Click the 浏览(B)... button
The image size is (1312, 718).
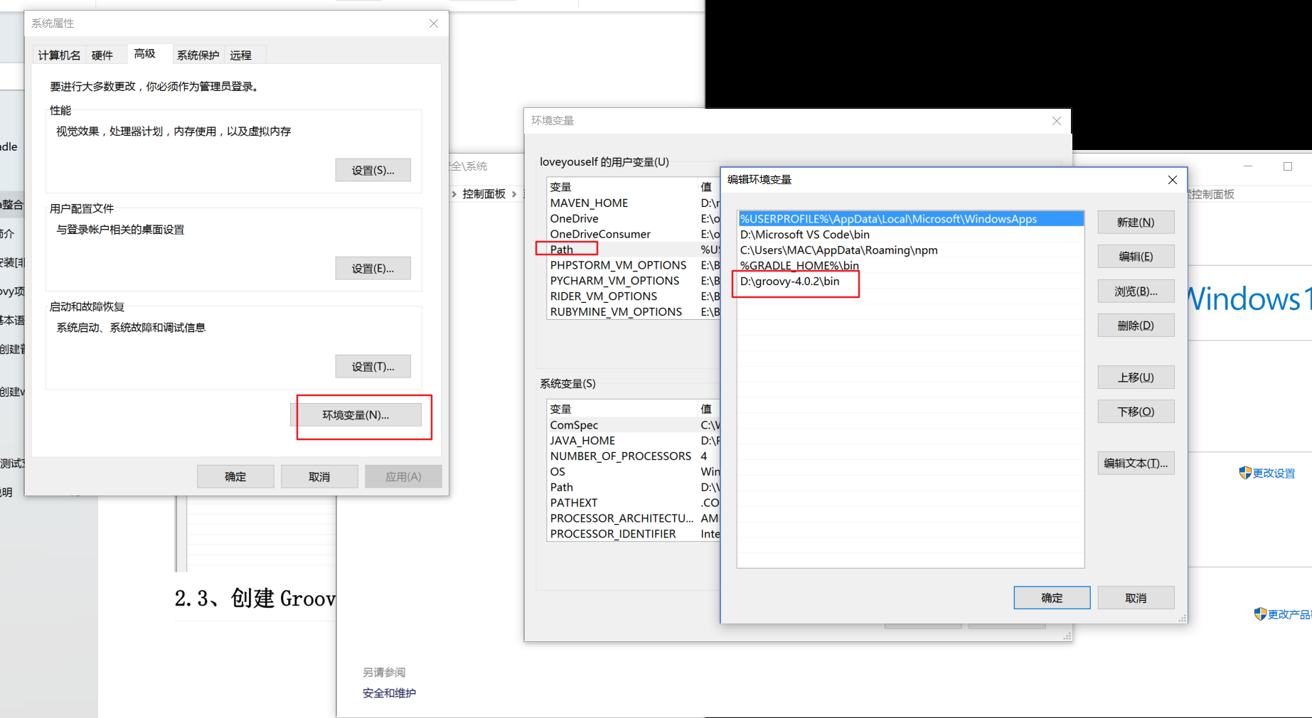click(x=1136, y=291)
